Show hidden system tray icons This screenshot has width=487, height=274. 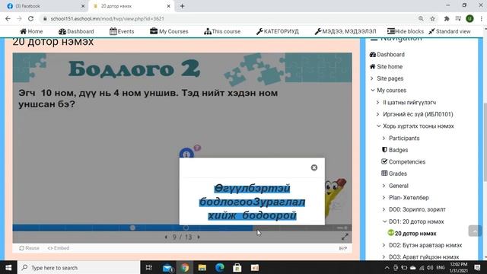coord(387,267)
